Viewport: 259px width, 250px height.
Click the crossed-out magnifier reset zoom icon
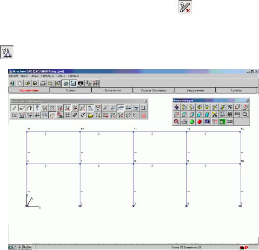click(x=177, y=122)
